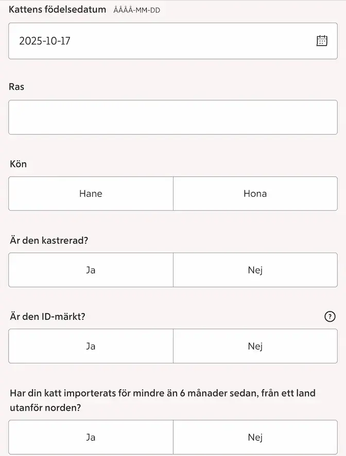The image size is (346, 456).
Task: Select Hona as the cat's gender
Action: (255, 194)
